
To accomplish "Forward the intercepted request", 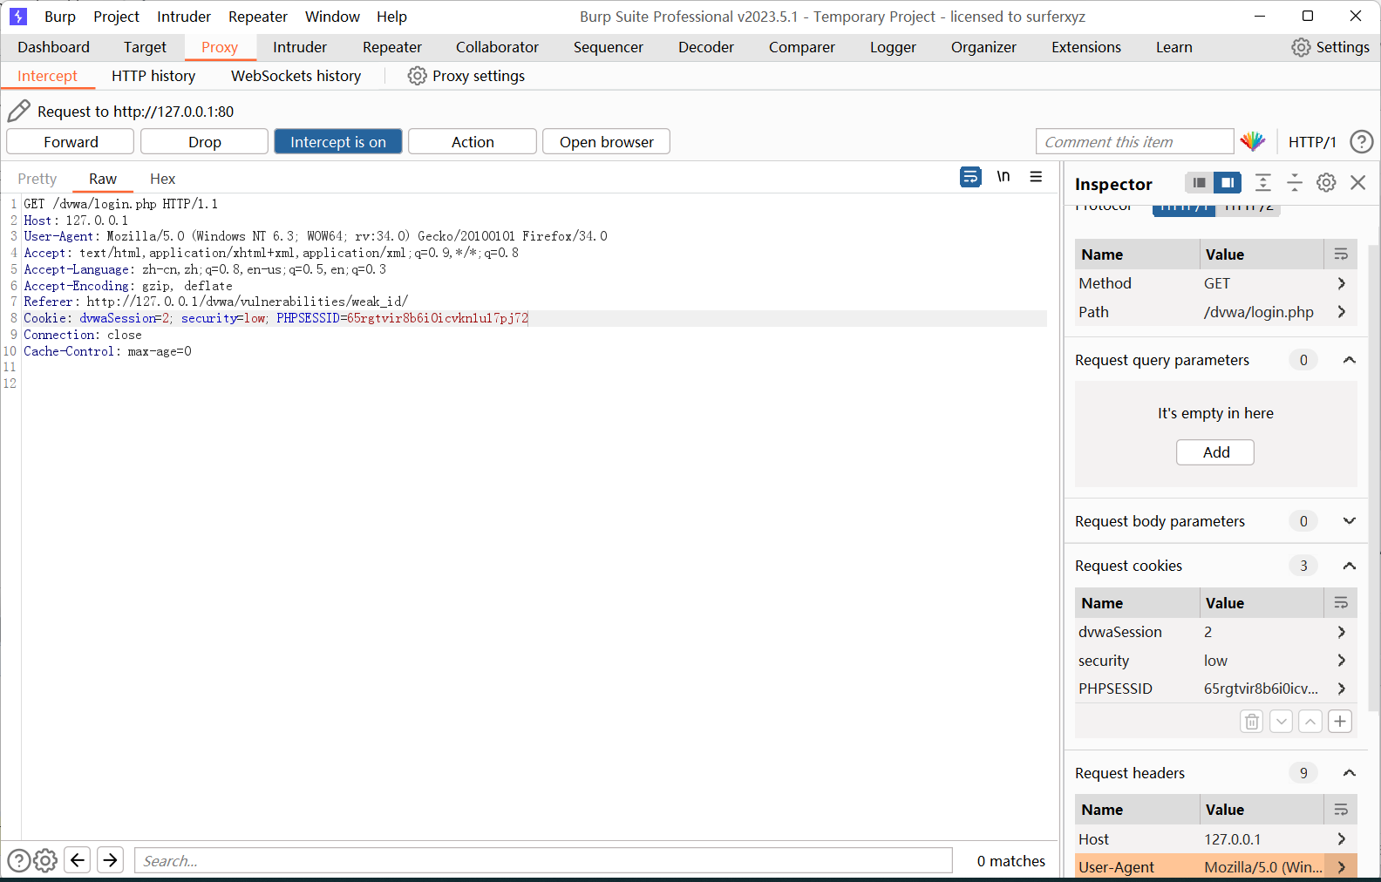I will coord(71,141).
